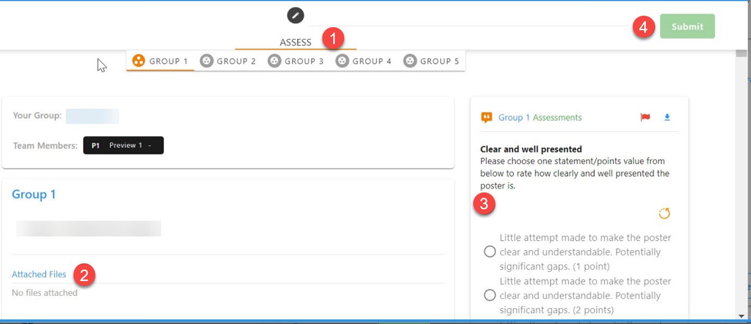751x324 pixels.
Task: Click the Group 4 circle icon
Action: coord(341,61)
